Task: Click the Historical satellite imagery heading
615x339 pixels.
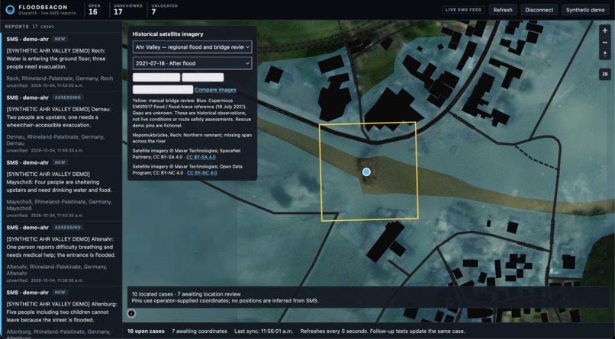Action: 168,34
